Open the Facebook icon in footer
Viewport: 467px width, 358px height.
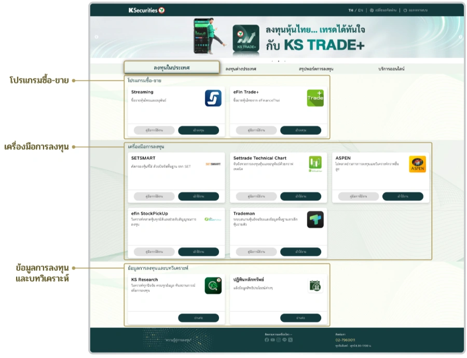[267, 340]
